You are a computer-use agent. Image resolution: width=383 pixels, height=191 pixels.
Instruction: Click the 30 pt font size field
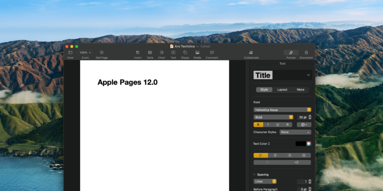(x=302, y=117)
